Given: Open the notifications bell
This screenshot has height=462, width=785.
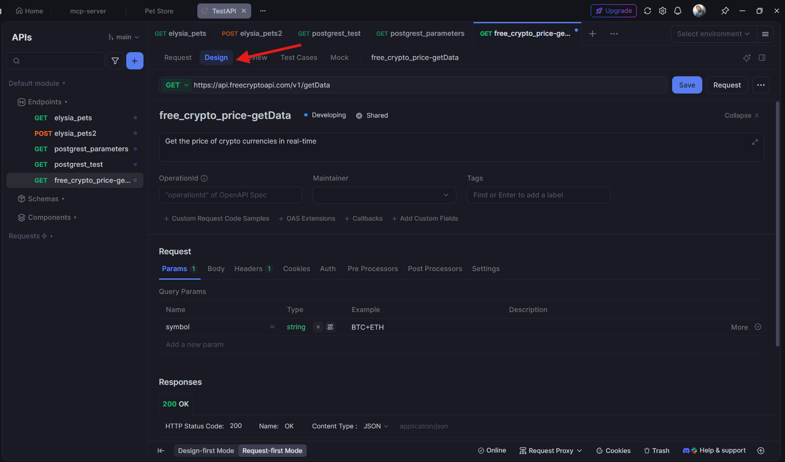Looking at the screenshot, I should coord(678,11).
